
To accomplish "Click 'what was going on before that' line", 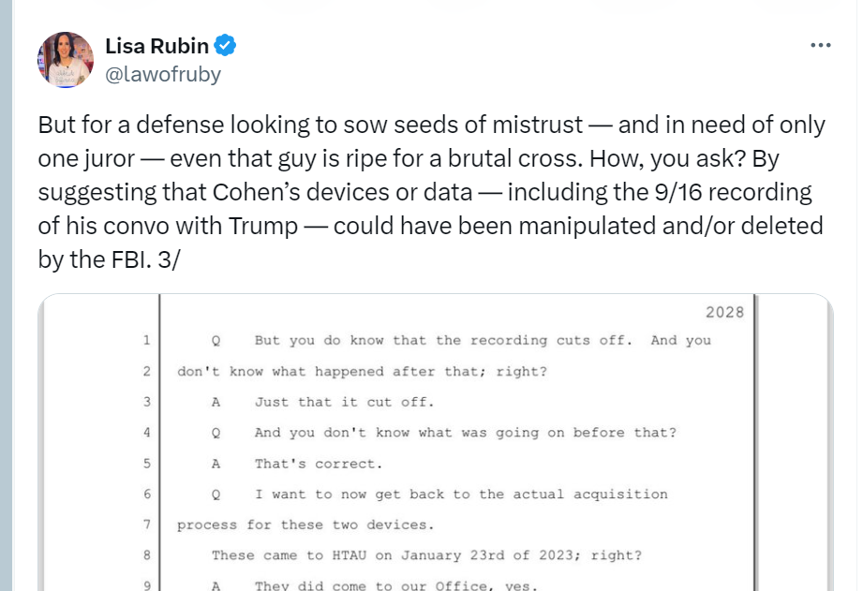I will pyautogui.click(x=444, y=433).
